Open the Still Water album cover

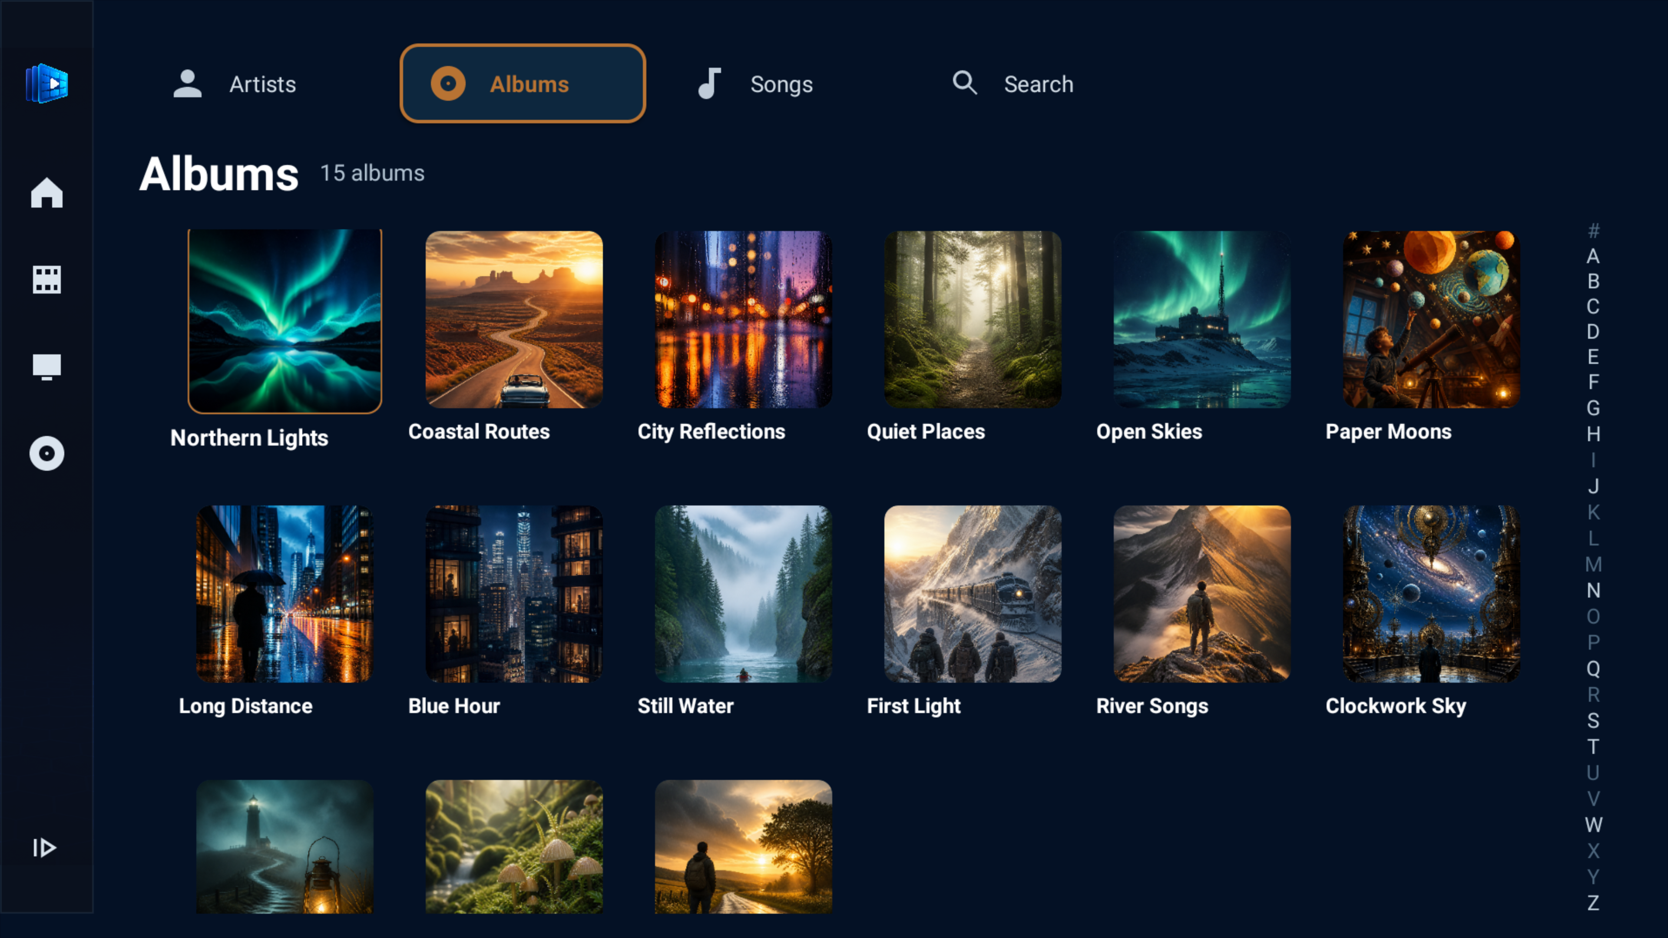(743, 594)
